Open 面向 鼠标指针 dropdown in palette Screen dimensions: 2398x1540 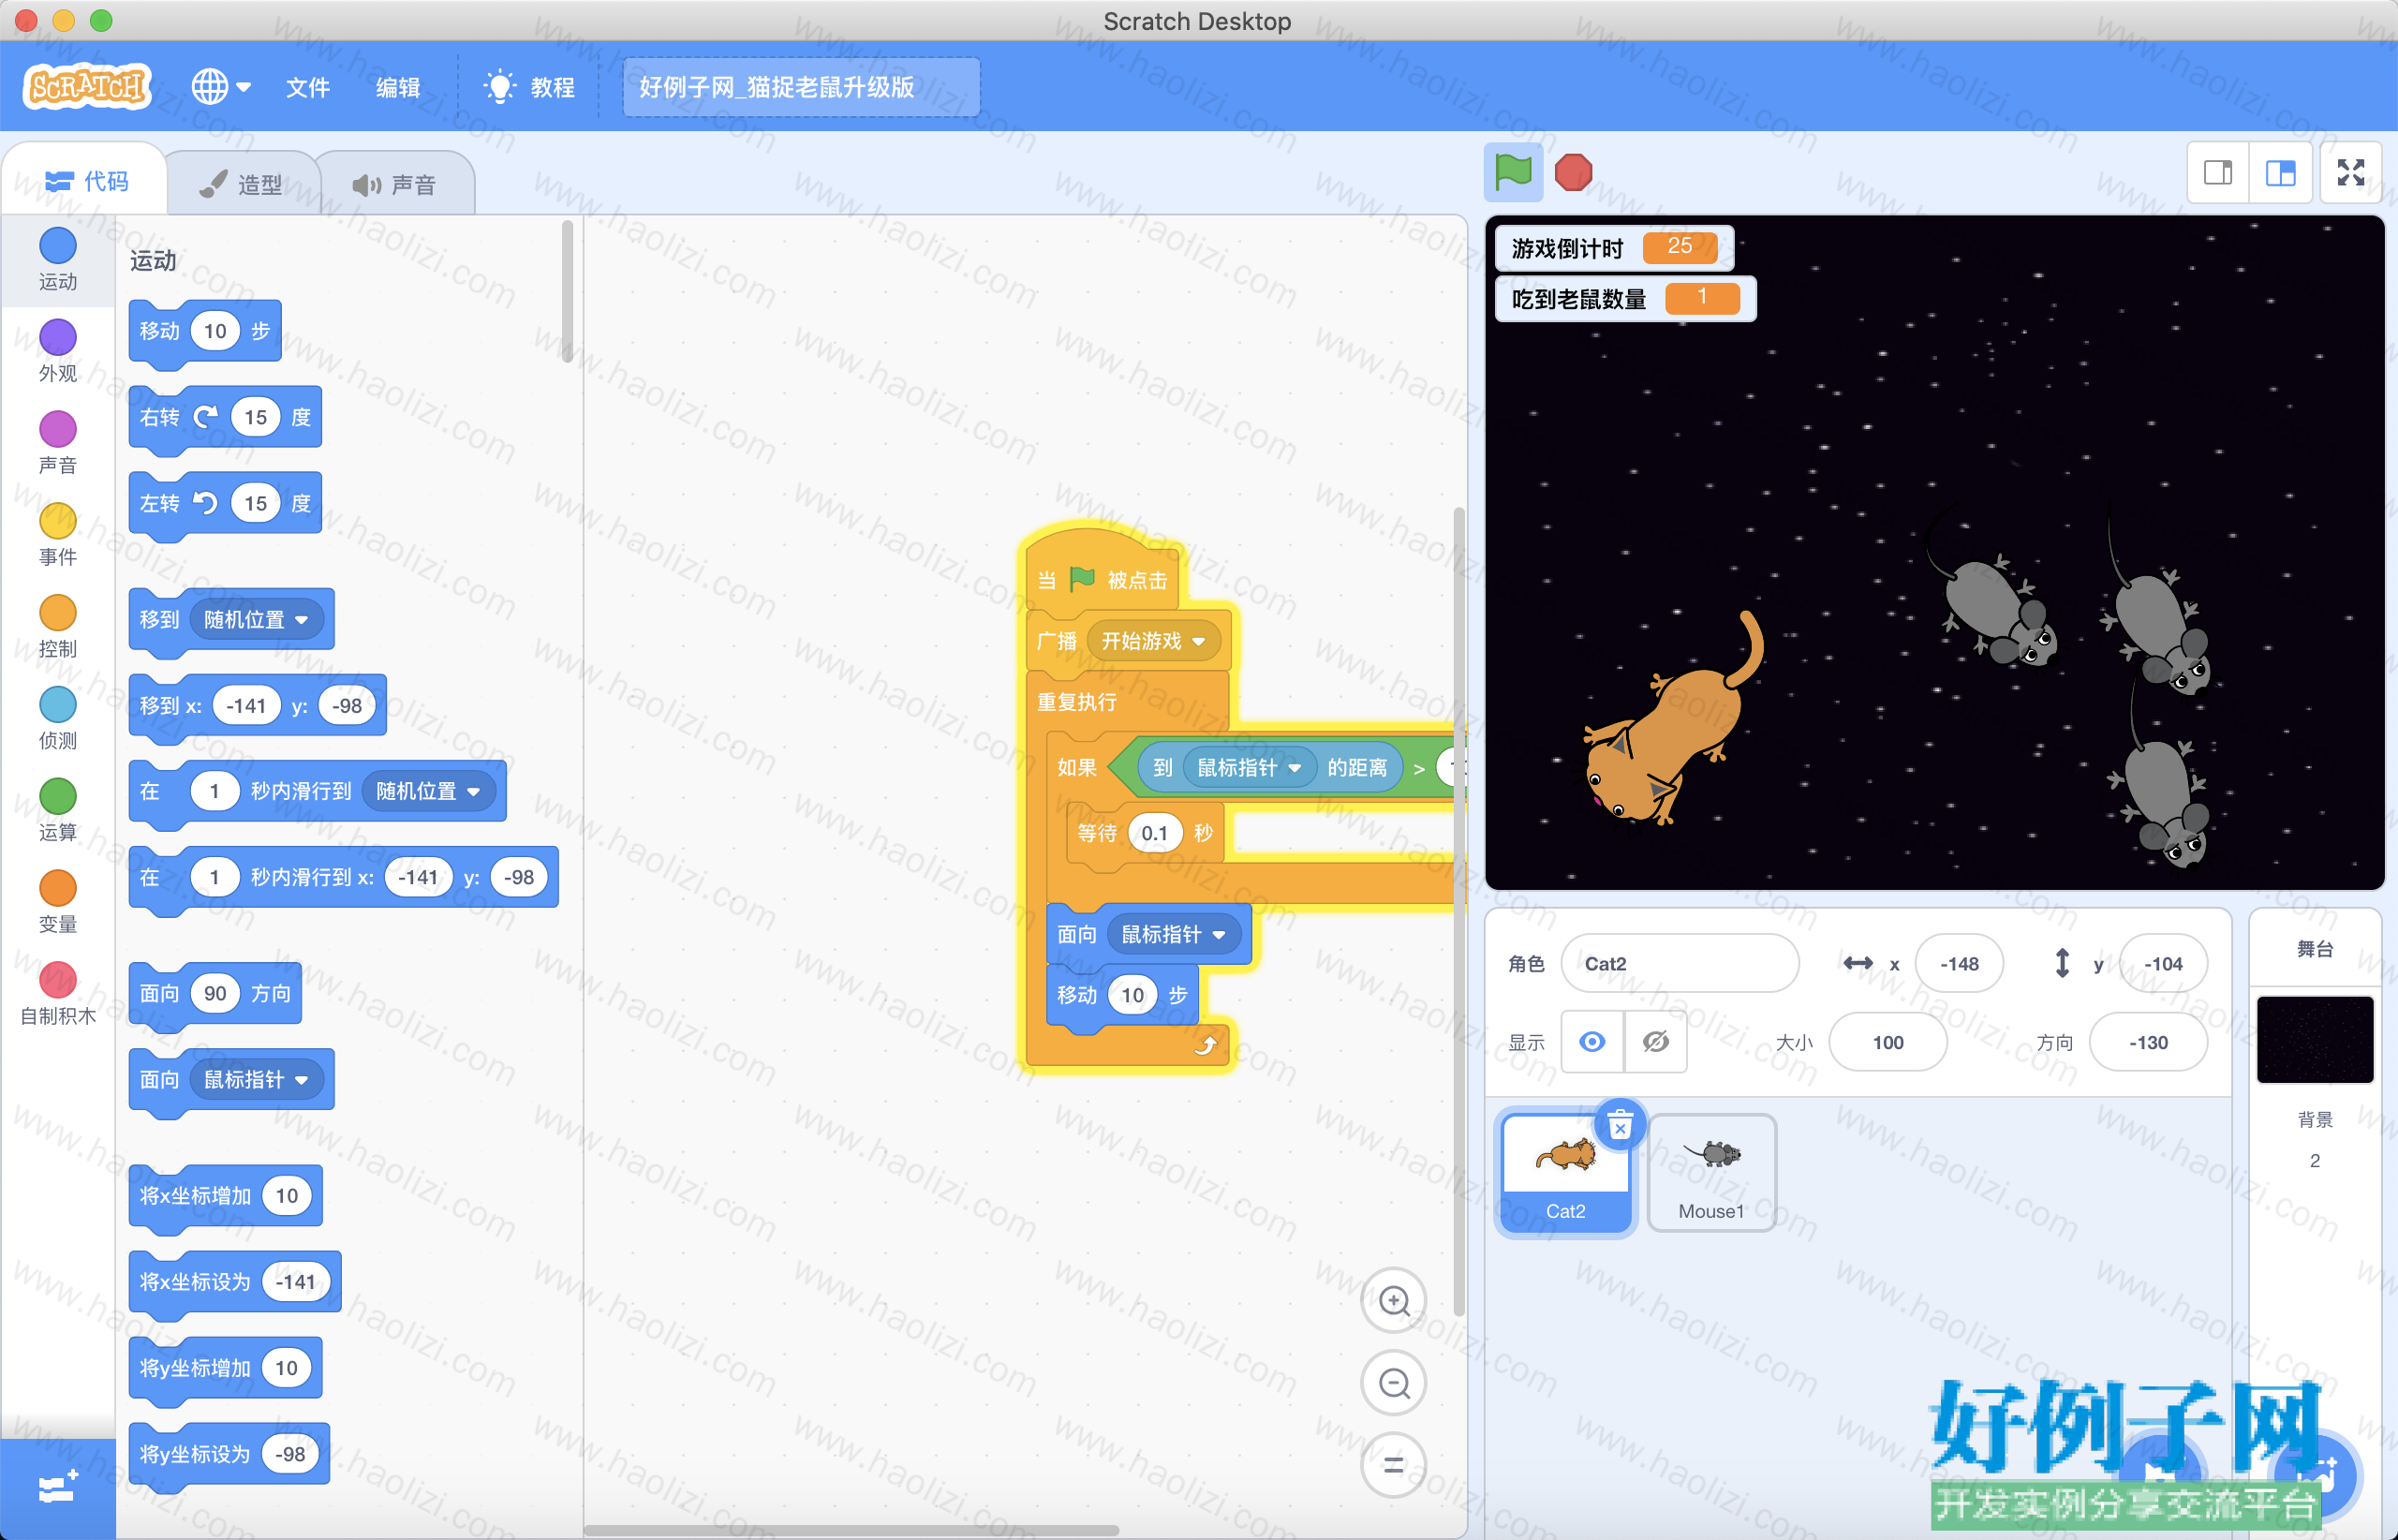[x=256, y=1079]
